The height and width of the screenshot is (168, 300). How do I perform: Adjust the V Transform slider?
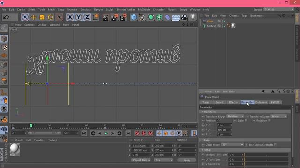[266, 164]
